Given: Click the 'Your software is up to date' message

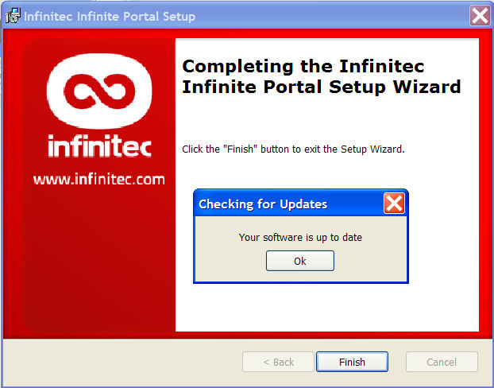Looking at the screenshot, I should click(300, 237).
